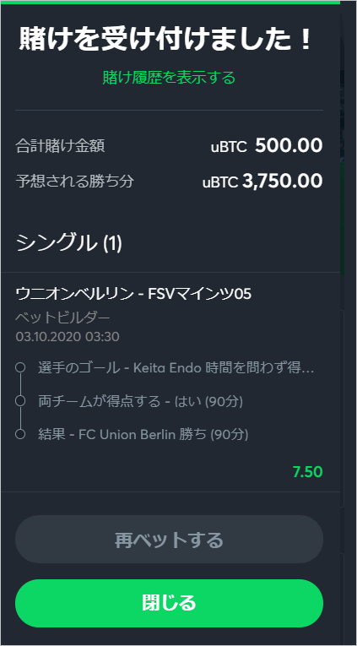
Task: Click the truncated 選手のゴール Keita Endo text
Action: pos(176,367)
